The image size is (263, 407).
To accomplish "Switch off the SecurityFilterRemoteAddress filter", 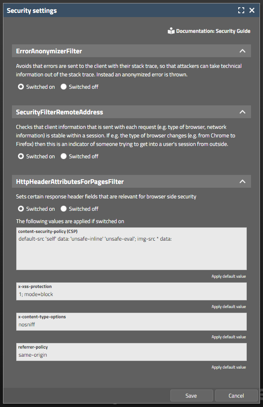I will 64,157.
